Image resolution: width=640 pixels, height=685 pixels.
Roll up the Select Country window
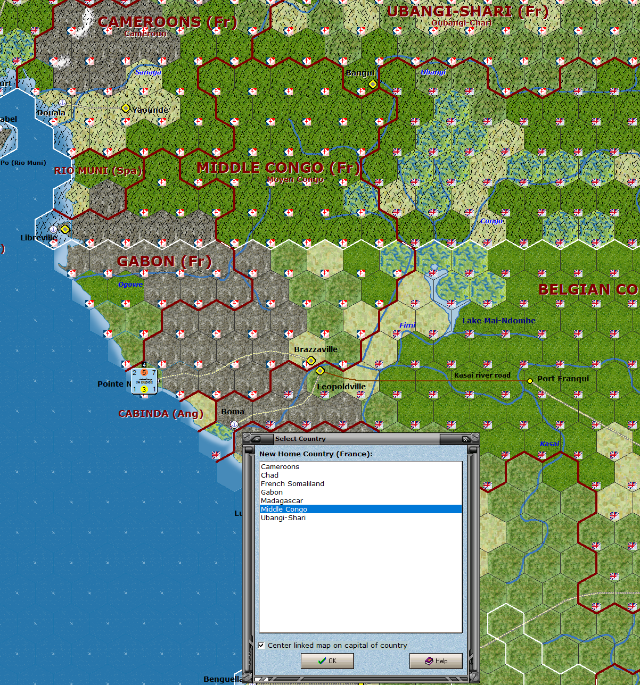pos(256,439)
